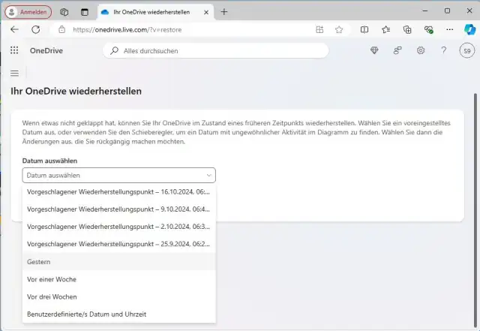
Task: Open the help question mark
Action: coord(443,50)
